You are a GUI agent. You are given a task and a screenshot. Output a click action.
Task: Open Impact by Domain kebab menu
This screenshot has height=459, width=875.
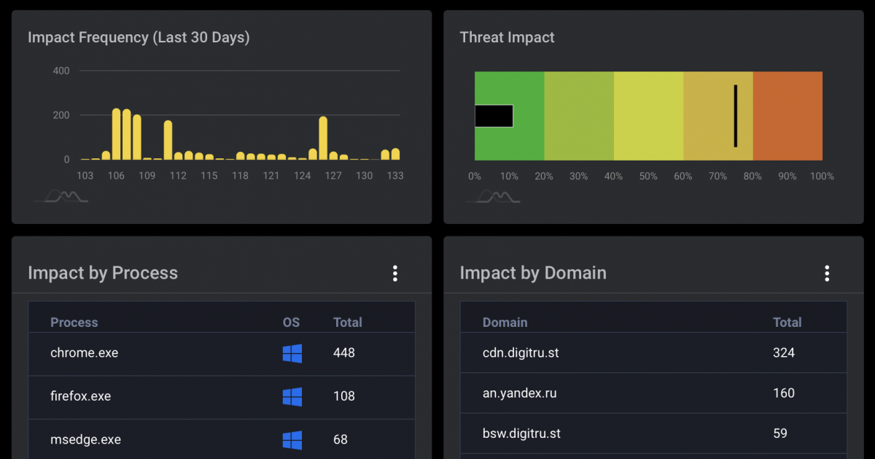[826, 273]
